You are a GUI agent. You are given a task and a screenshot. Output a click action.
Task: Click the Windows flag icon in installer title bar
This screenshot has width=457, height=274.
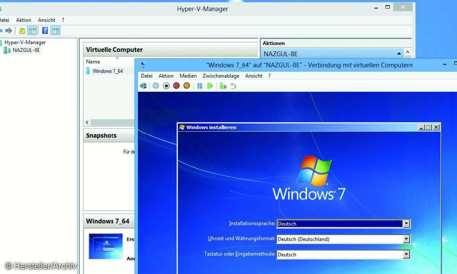[x=182, y=127]
